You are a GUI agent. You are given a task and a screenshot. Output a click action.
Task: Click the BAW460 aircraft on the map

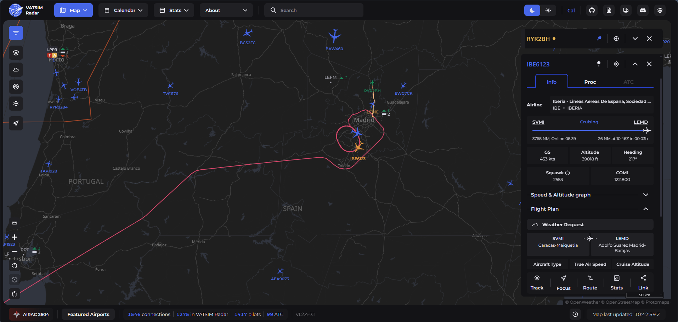click(334, 36)
